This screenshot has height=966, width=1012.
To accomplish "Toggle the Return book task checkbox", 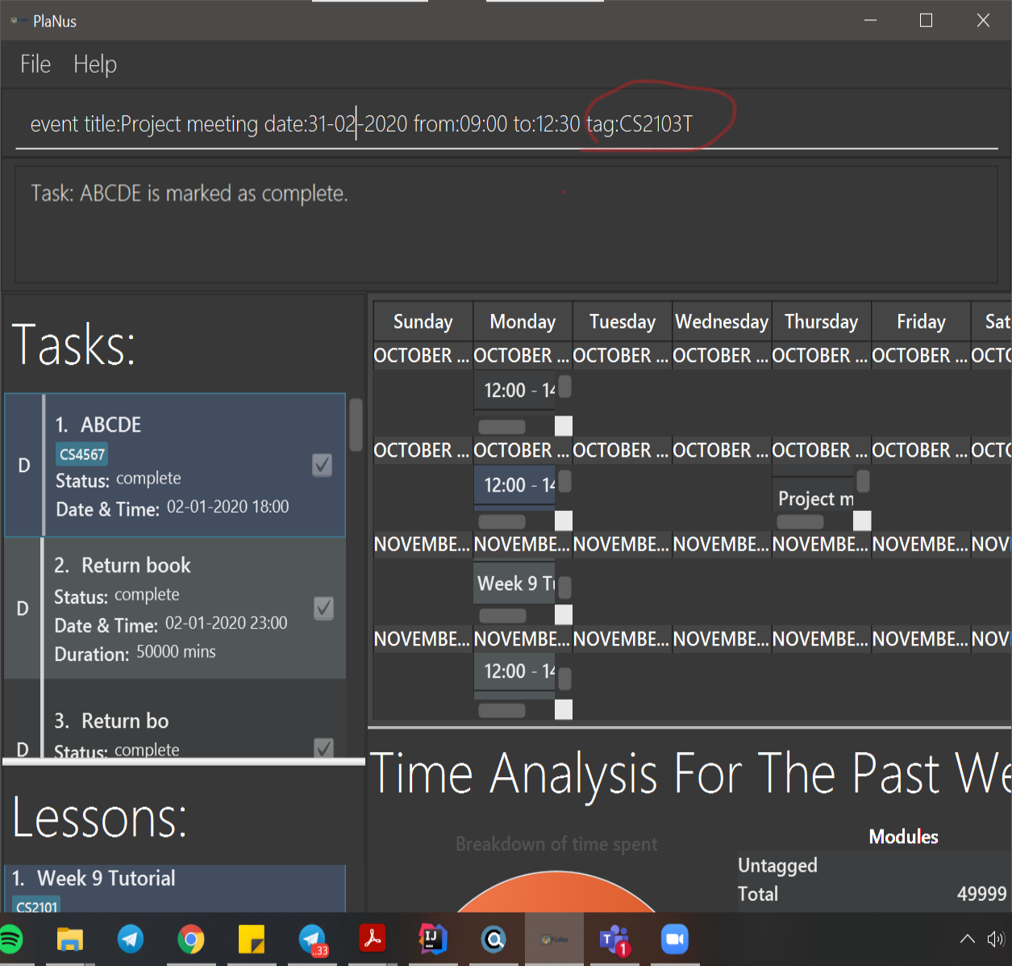I will 323,608.
